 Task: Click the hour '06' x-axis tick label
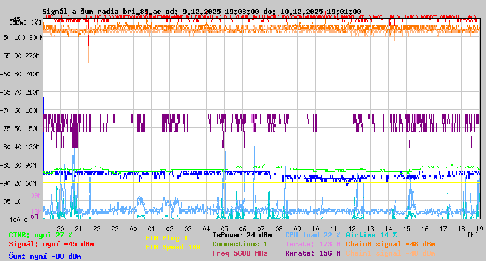(x=242, y=229)
